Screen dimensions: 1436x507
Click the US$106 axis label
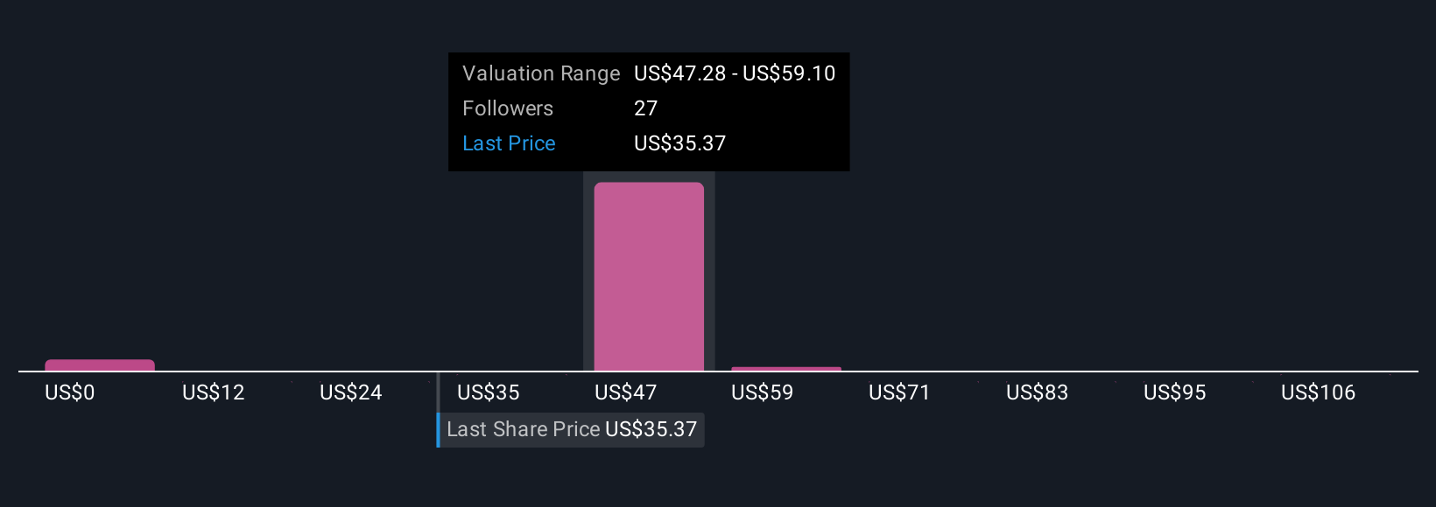1318,392
